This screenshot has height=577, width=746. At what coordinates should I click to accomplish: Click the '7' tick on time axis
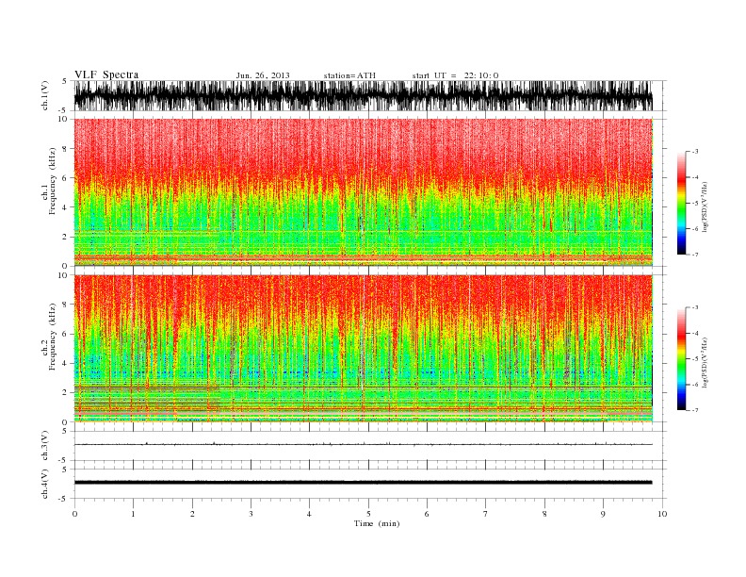click(486, 514)
